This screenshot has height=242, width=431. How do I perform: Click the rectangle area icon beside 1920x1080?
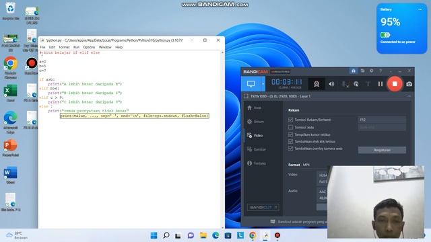coord(246,96)
